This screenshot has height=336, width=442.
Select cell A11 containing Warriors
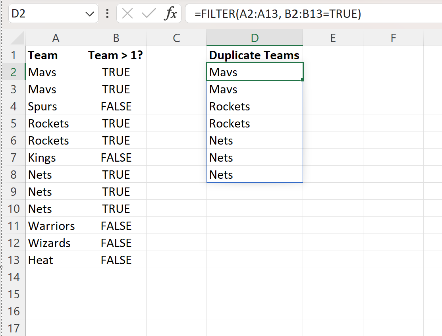coord(56,226)
